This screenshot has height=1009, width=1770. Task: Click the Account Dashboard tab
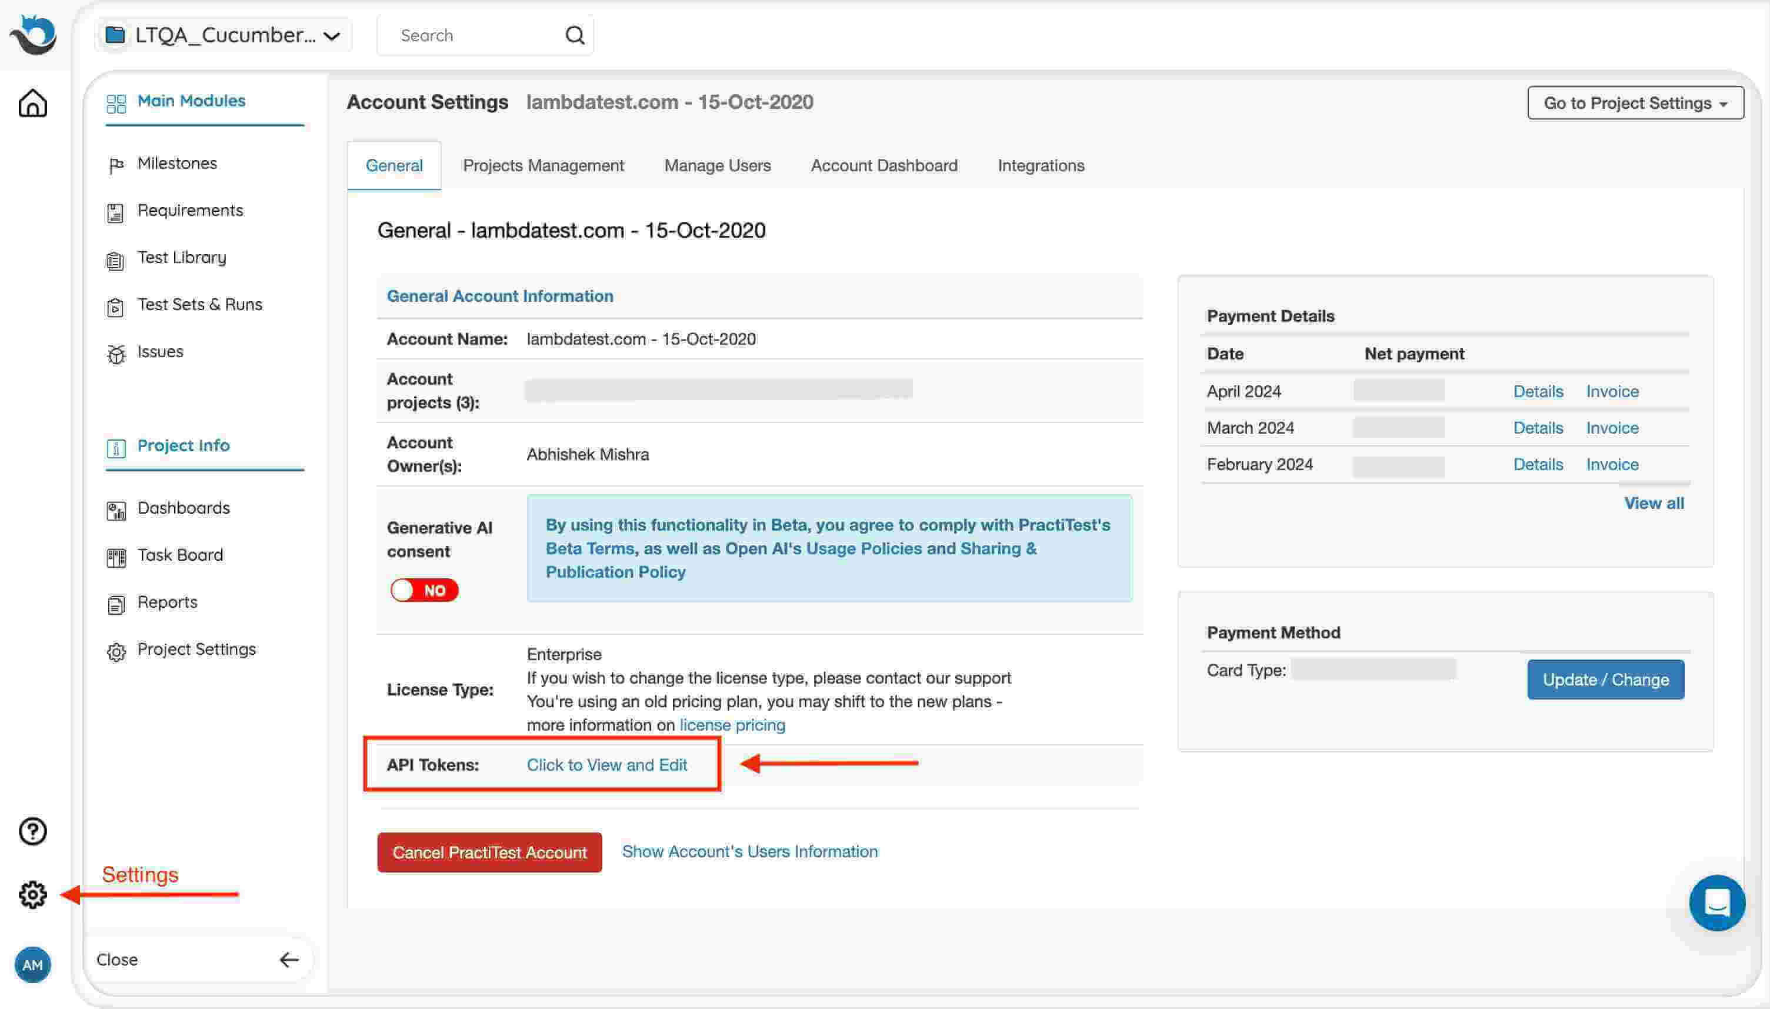tap(885, 165)
